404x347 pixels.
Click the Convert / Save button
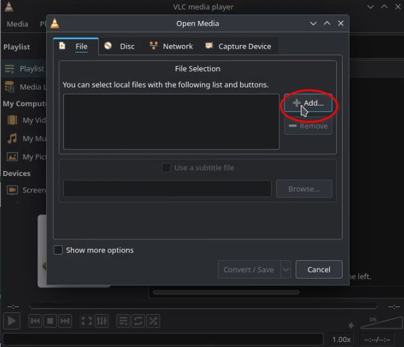click(x=249, y=270)
